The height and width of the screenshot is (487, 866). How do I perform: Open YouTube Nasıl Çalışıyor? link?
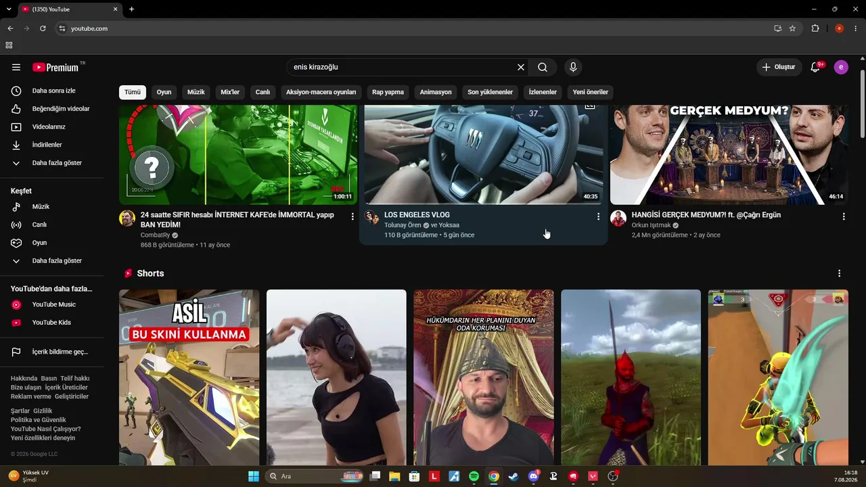click(46, 429)
